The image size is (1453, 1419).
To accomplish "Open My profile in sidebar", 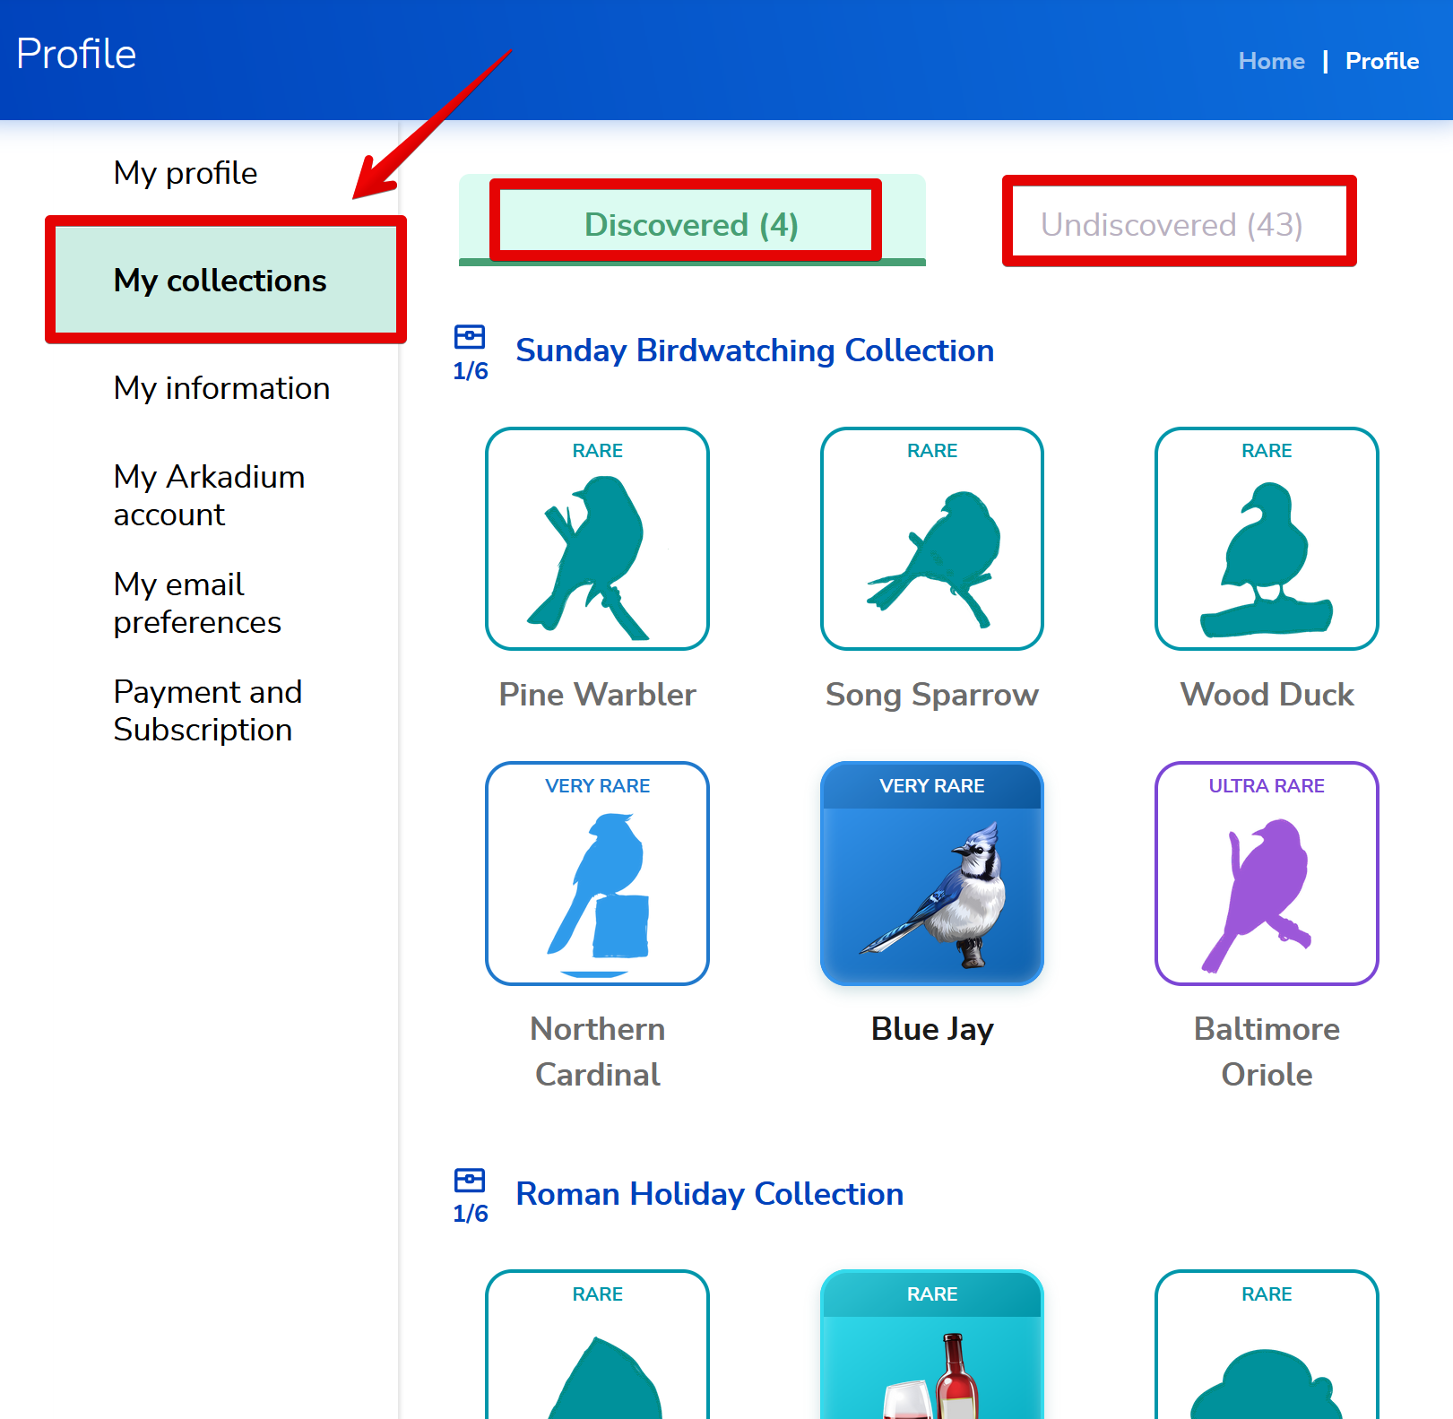I will (186, 173).
